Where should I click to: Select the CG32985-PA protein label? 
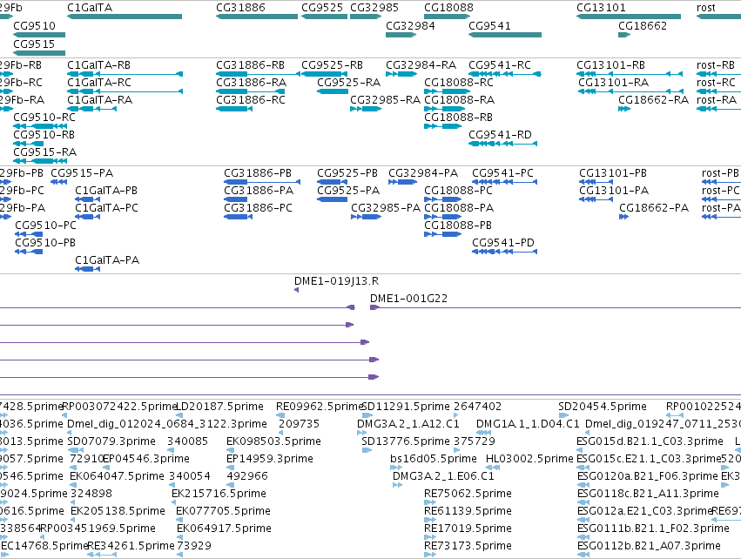click(x=386, y=208)
